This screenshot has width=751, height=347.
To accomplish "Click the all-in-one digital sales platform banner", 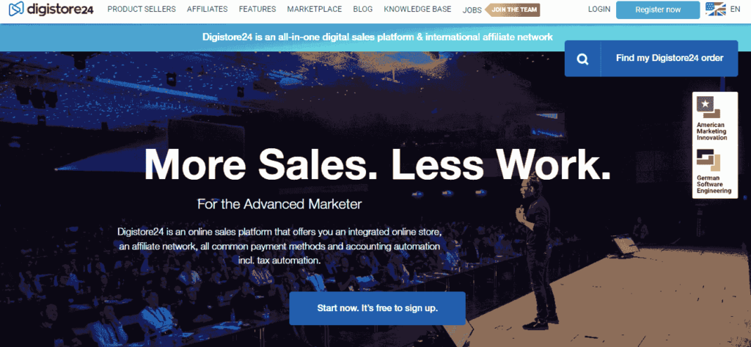I will (x=377, y=37).
